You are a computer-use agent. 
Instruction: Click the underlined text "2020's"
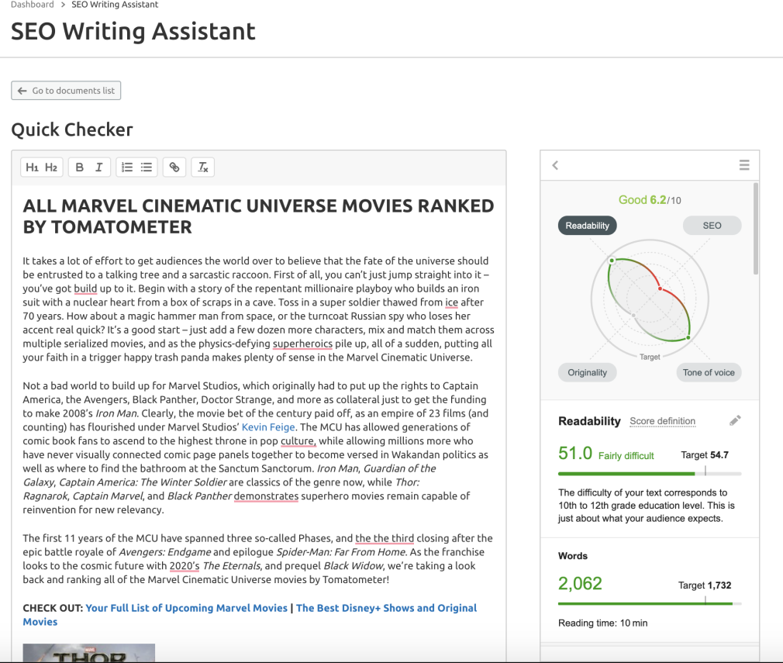coord(185,566)
